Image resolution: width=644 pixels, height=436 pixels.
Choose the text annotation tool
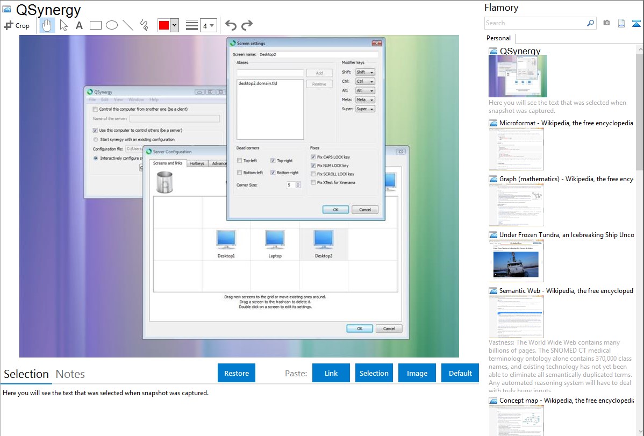click(x=79, y=25)
